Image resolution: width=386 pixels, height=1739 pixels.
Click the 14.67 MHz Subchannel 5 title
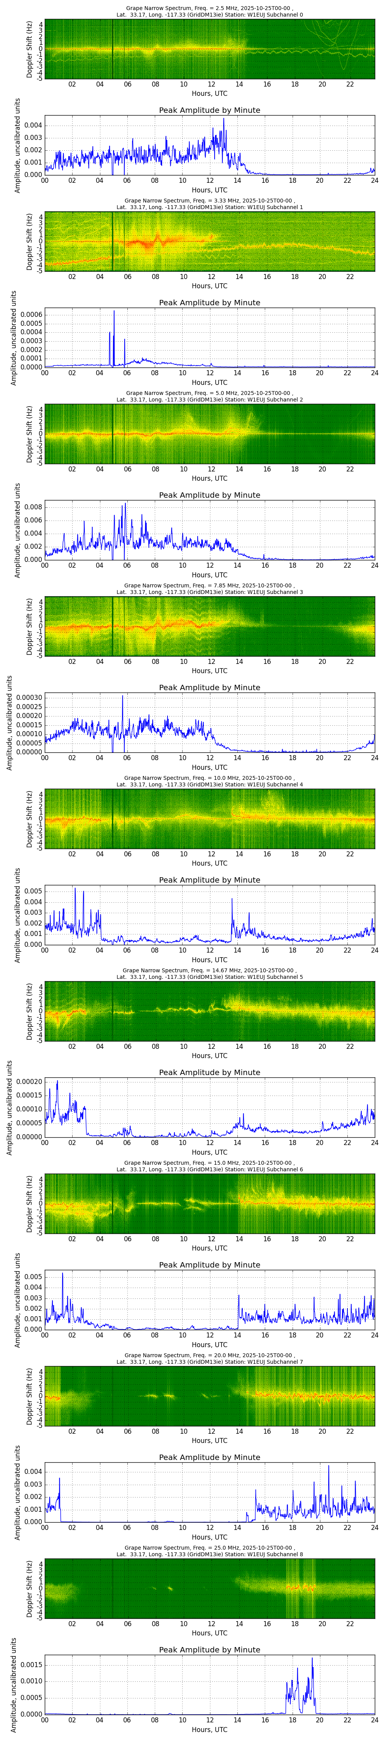click(x=209, y=973)
